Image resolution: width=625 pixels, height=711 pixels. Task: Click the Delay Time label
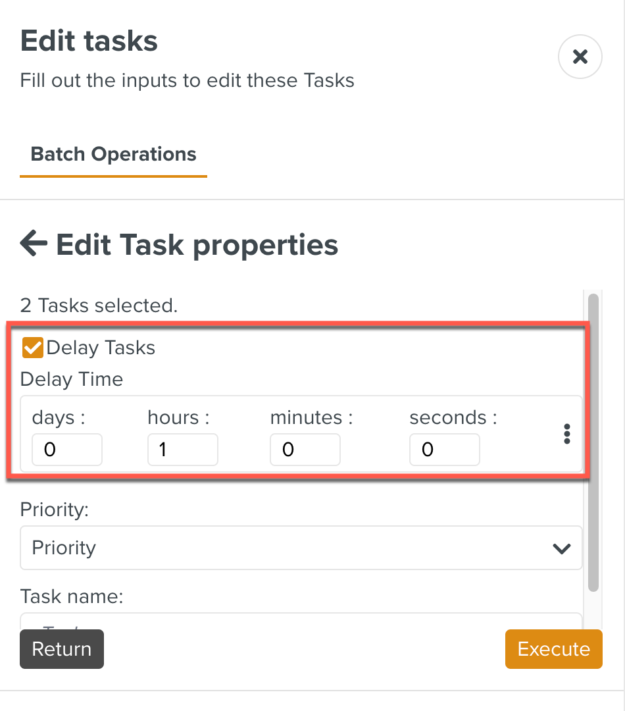71,379
